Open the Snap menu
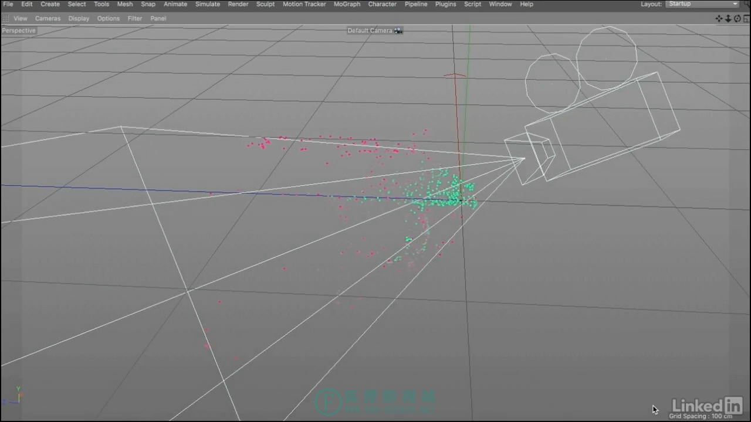The height and width of the screenshot is (422, 751). (148, 4)
